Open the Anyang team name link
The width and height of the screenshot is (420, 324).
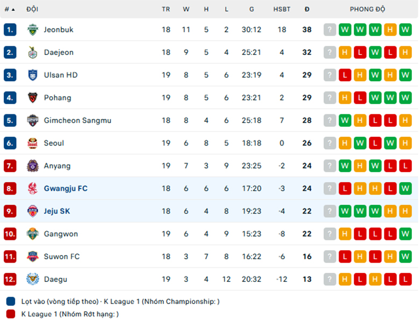point(57,166)
